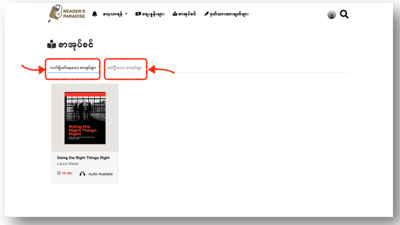Click the Audio Available label
The height and width of the screenshot is (225, 400).
100,174
